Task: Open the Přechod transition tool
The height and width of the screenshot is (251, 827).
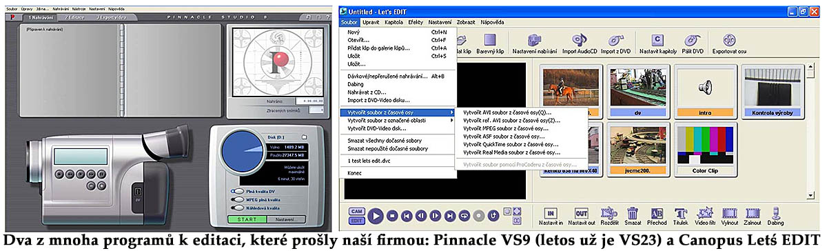Action: 657,216
